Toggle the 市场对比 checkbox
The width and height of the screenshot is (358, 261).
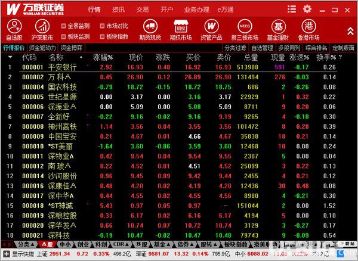pos(102,26)
